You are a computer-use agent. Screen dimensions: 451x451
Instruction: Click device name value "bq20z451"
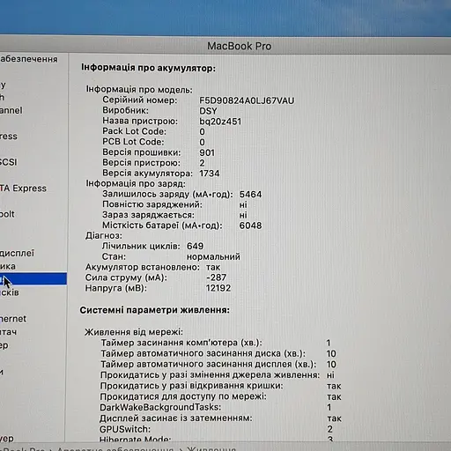(x=220, y=122)
